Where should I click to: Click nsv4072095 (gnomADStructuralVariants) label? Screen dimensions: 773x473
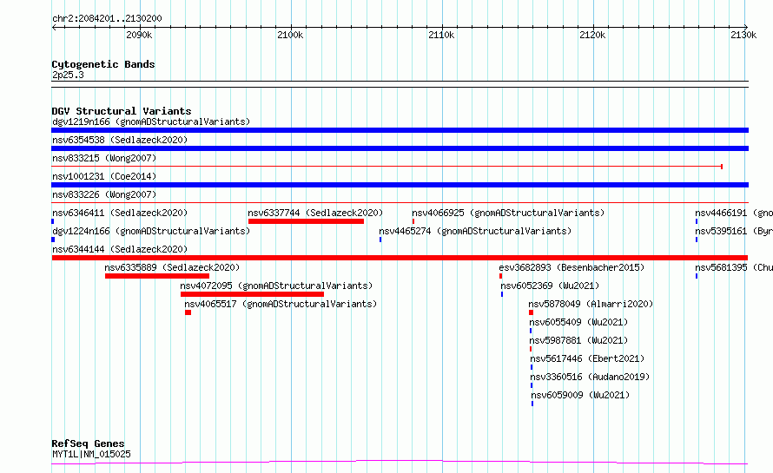coord(276,286)
